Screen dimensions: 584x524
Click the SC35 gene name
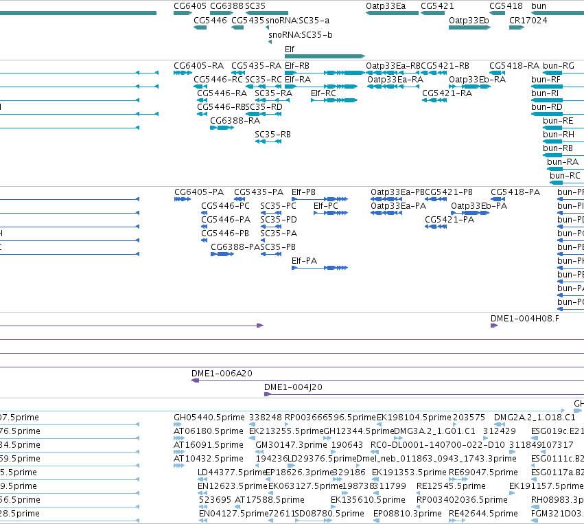click(255, 6)
